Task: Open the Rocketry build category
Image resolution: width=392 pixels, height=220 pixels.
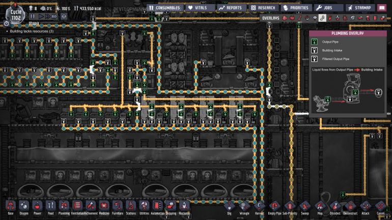Action: [184, 207]
